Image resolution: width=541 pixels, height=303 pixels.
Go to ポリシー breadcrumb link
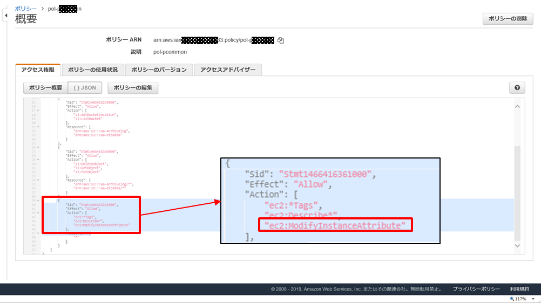pyautogui.click(x=26, y=9)
